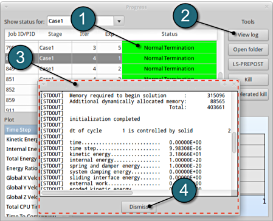Open the Progress window menu arrow

click(6, 7)
